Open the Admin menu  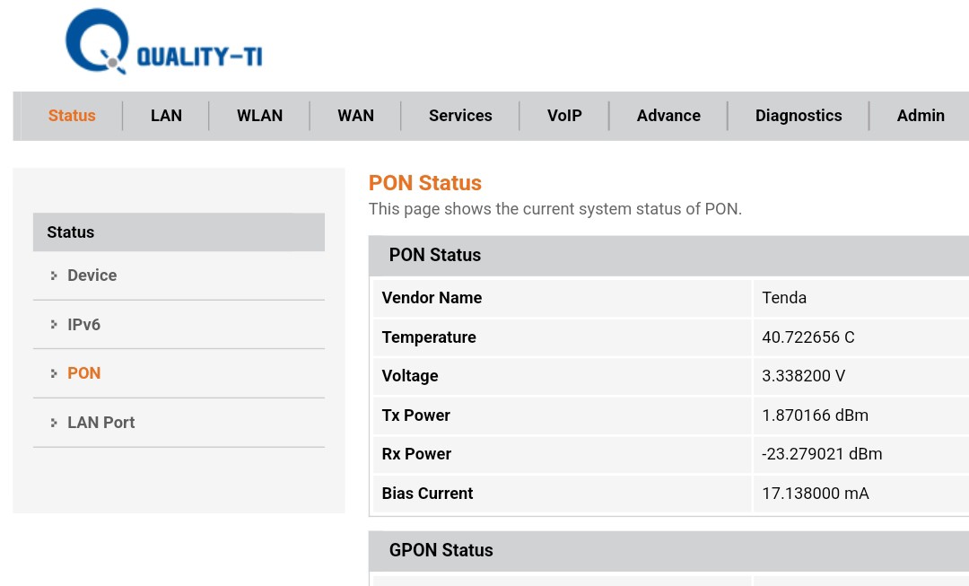tap(921, 116)
